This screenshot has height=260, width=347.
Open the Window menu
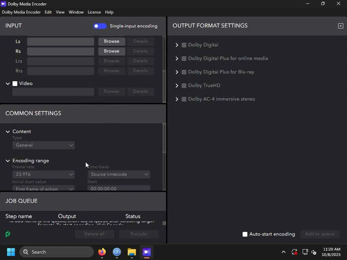pyautogui.click(x=76, y=12)
